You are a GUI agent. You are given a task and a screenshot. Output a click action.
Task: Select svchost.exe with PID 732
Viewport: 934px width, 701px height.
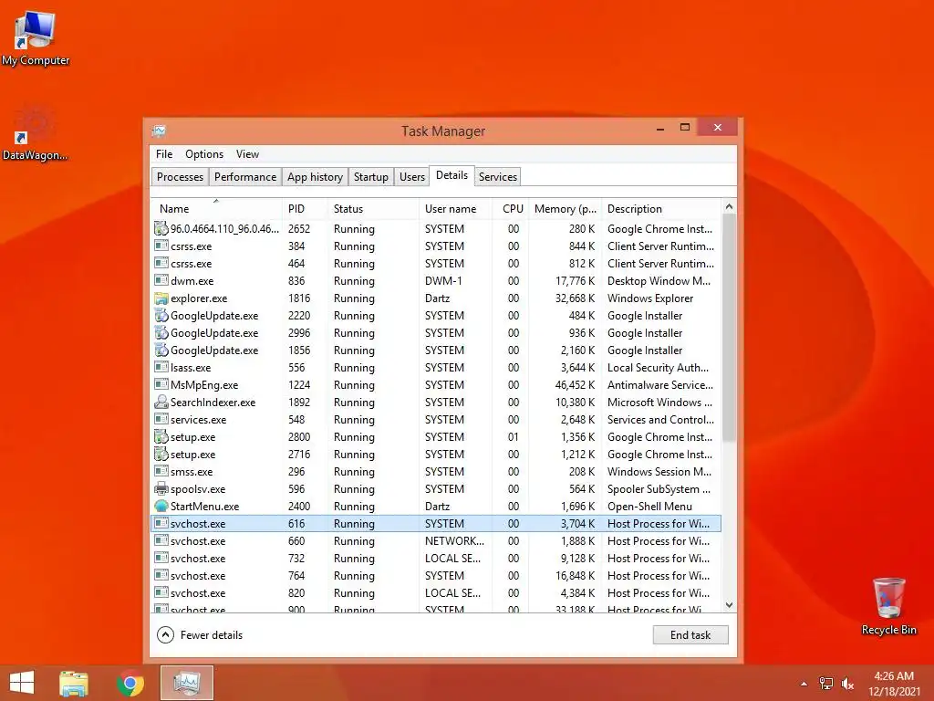point(436,558)
